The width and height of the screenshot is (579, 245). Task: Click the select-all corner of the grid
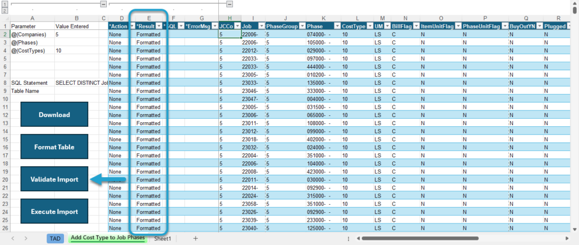[x=5, y=18]
